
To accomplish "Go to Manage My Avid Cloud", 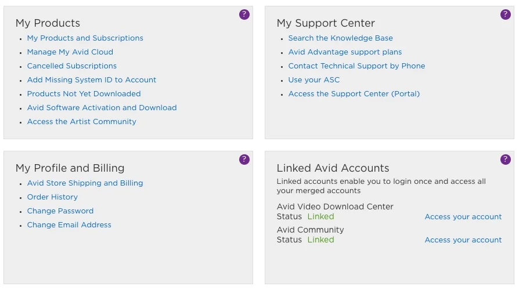I will (x=70, y=52).
